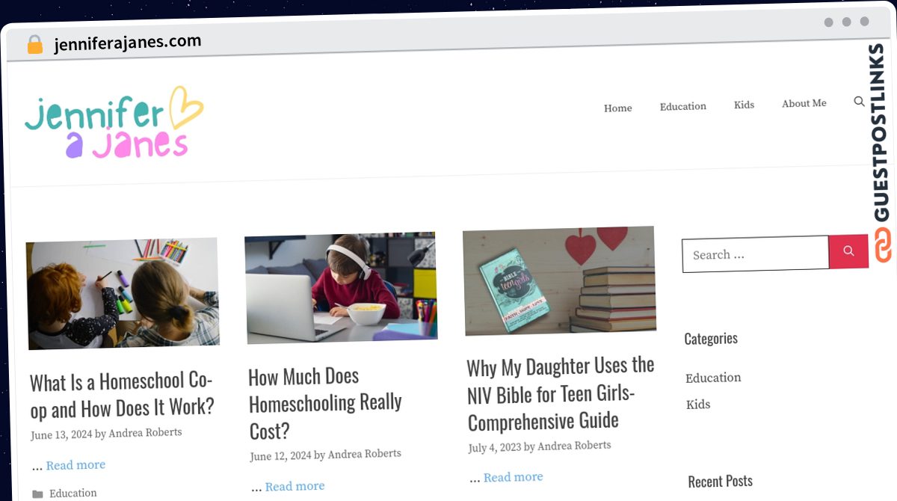The height and width of the screenshot is (501, 897).
Task: Open the homeschool co-op post thumbnail
Action: tap(123, 294)
